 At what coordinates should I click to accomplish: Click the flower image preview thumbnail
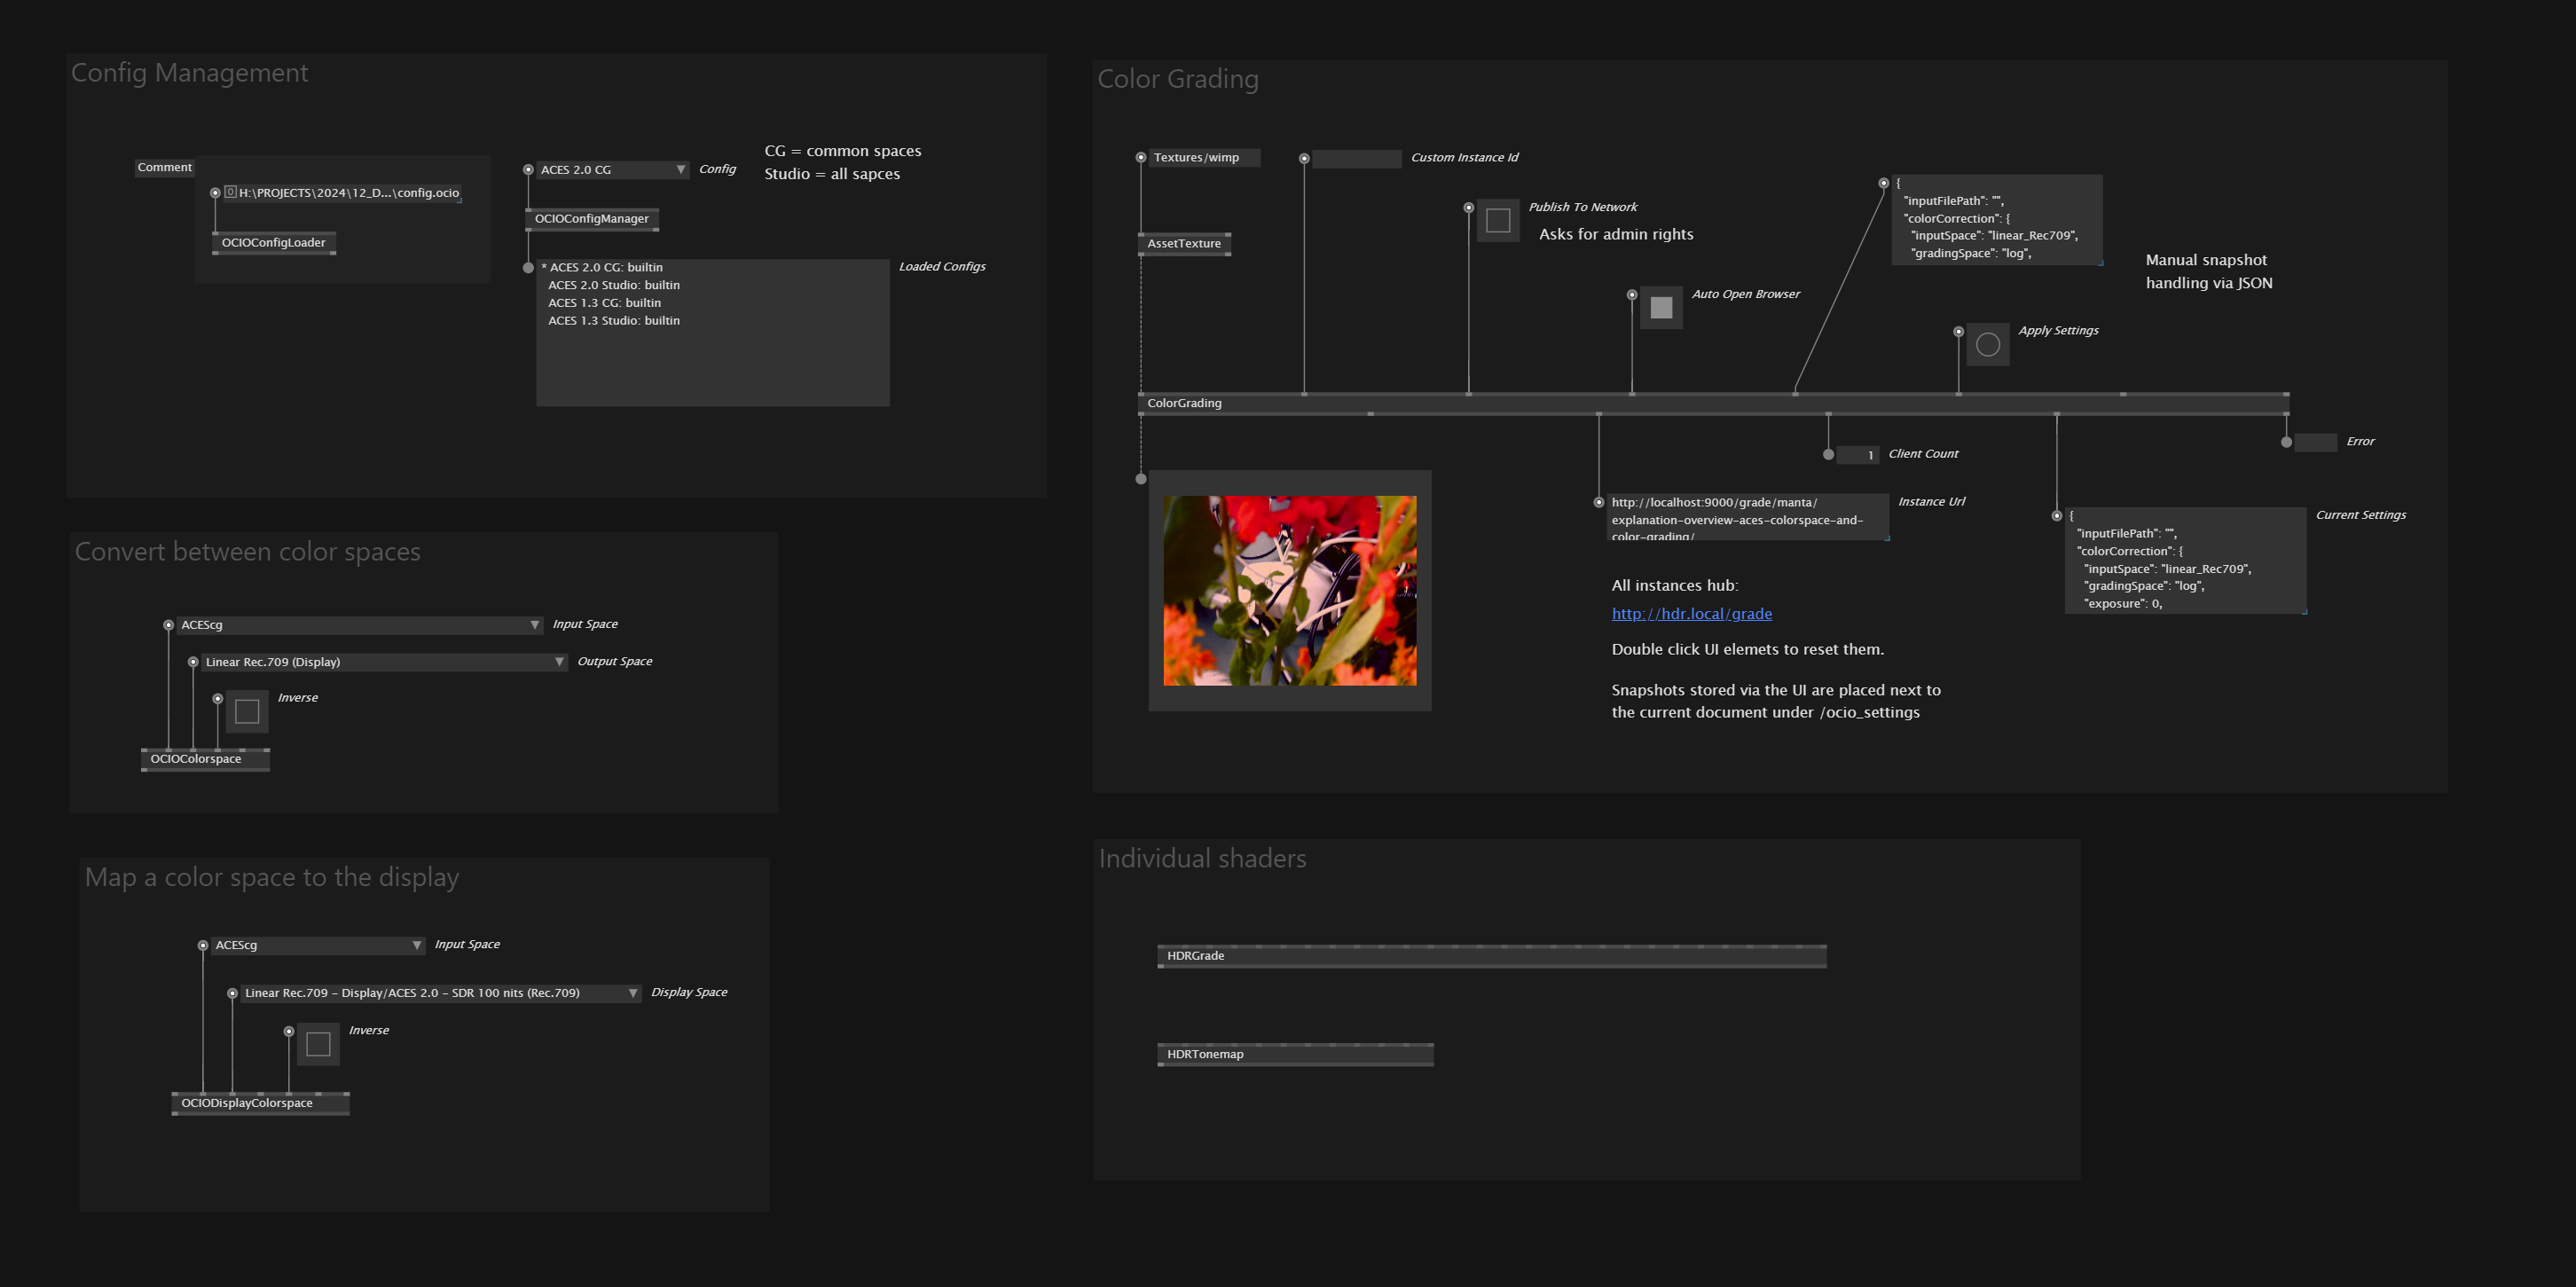1289,591
